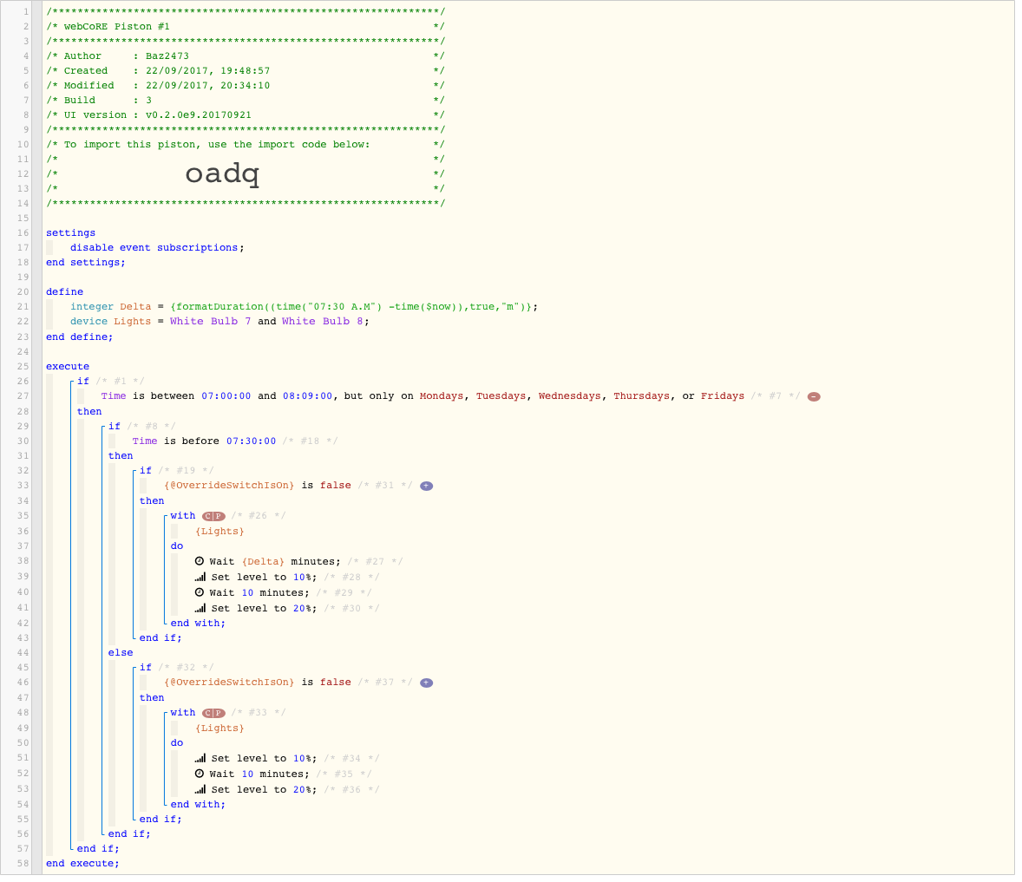Click the Author Baz2473 comment line
The height and width of the screenshot is (882, 1022).
pyautogui.click(x=245, y=56)
